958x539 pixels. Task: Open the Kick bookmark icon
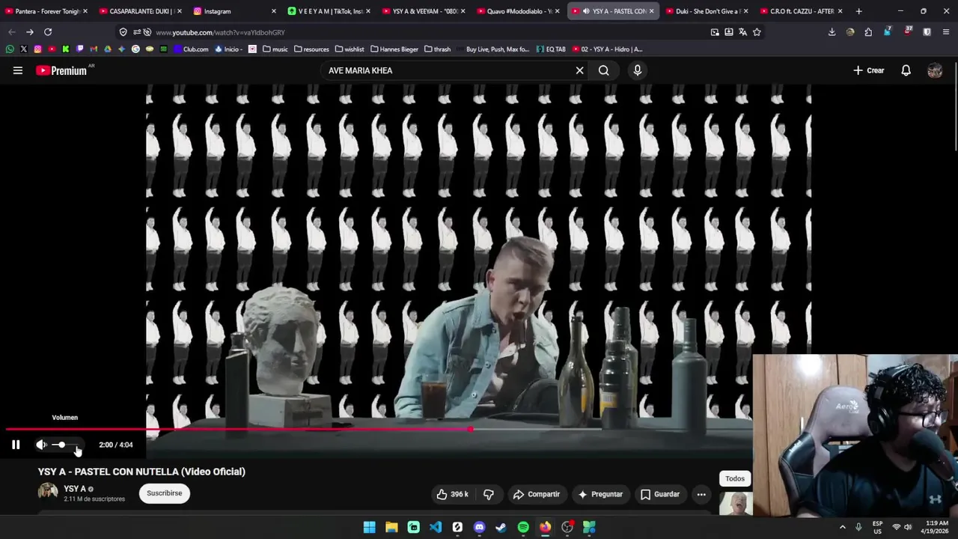66,49
